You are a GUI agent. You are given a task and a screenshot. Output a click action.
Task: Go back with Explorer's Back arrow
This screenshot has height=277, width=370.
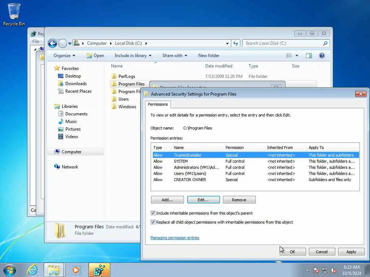pyautogui.click(x=52, y=43)
